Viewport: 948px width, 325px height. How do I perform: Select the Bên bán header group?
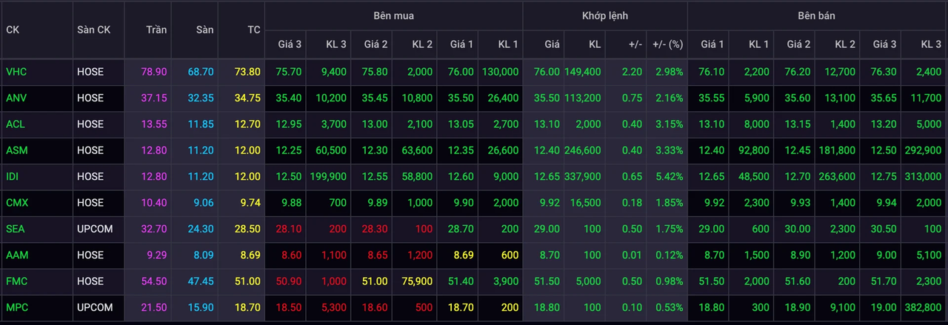point(817,16)
